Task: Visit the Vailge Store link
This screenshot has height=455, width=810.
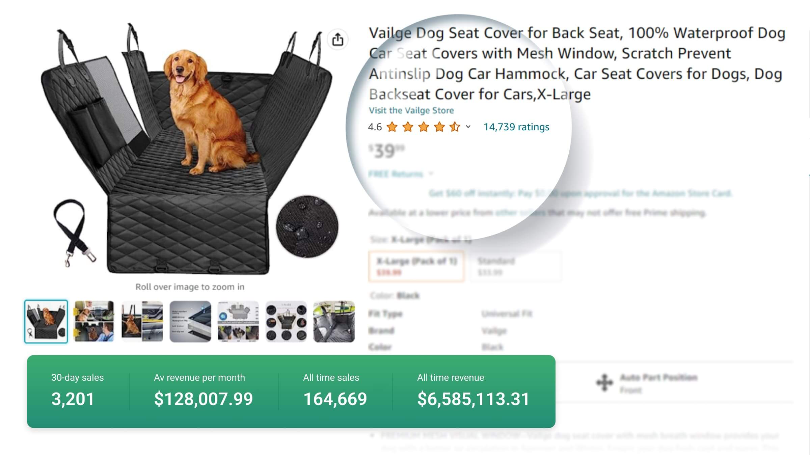Action: 411,110
